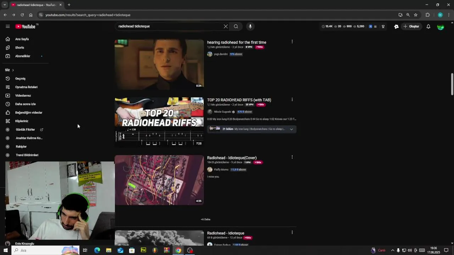Bookmark this page with the star
Image resolution: width=454 pixels, height=255 pixels.
click(416, 15)
